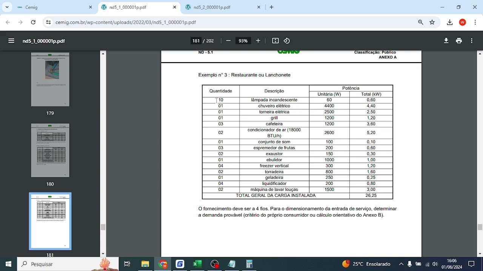Select the nd5_1_000001p.pdf tab
The height and width of the screenshot is (271, 483).
(139, 7)
